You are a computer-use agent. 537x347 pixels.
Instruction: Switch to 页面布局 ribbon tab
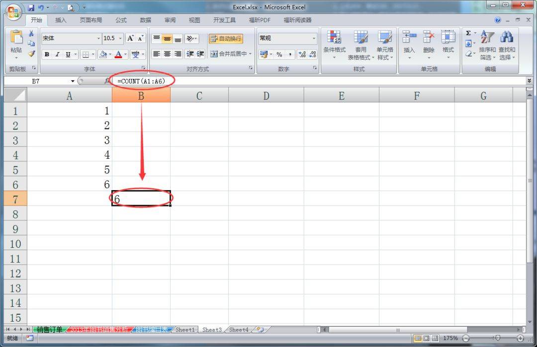click(x=91, y=20)
